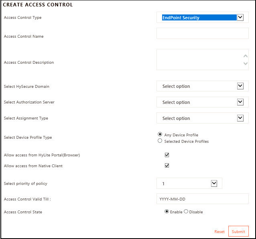Click the "CREATE ACCESS CONTROL" heading
Viewport: 256px width, 239px height.
pos(38,5)
